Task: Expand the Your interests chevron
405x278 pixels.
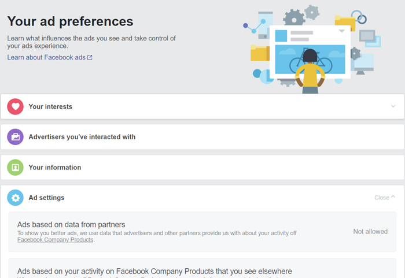Action: [x=393, y=106]
